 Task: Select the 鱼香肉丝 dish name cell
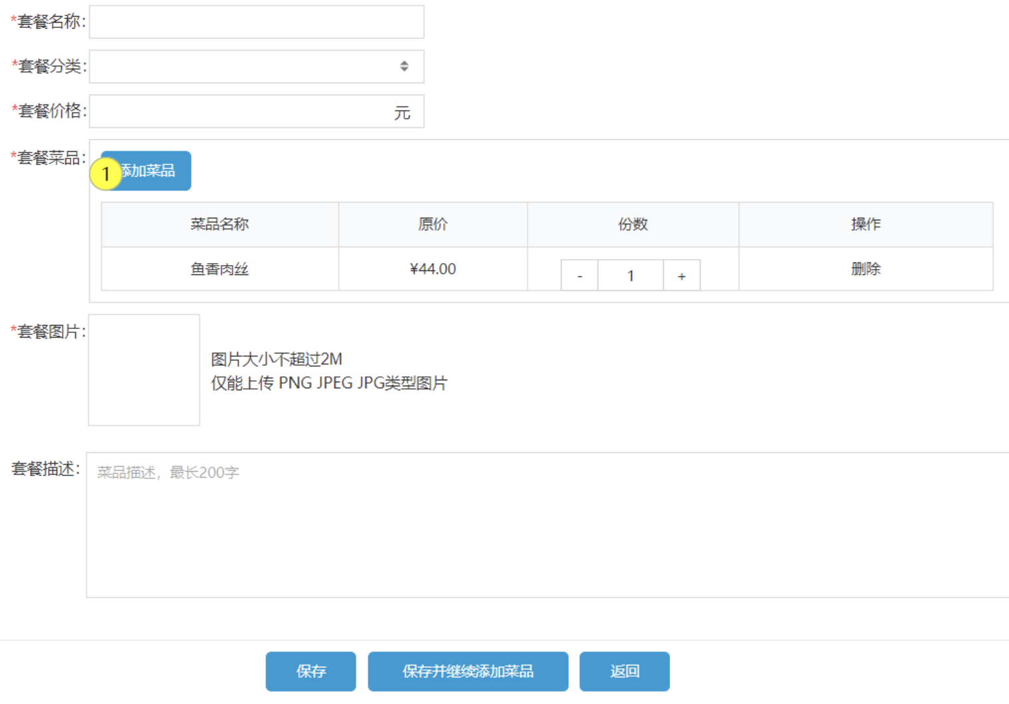220,269
